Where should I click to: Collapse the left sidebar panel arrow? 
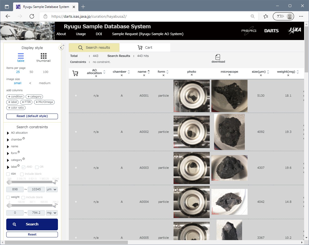click(61, 48)
